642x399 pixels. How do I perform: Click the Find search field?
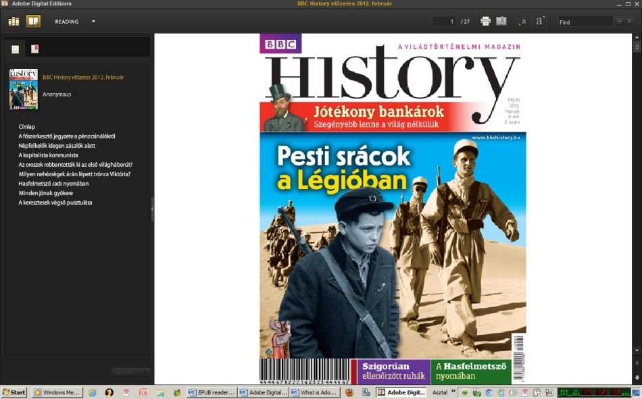click(585, 22)
